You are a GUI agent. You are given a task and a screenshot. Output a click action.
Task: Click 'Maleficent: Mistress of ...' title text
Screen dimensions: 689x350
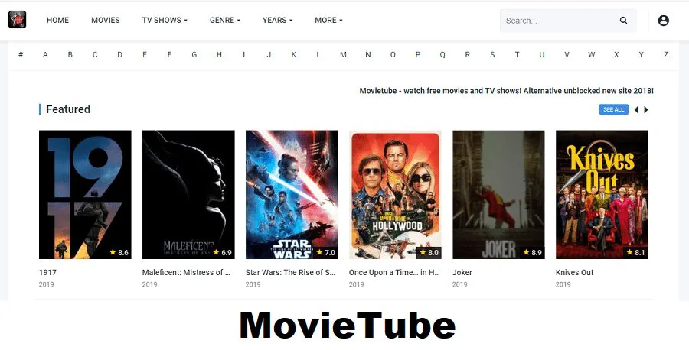(x=186, y=272)
